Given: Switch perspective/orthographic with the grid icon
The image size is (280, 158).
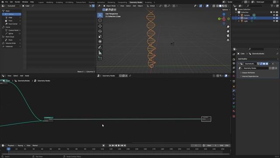Looking at the screenshot, I should pos(228,40).
